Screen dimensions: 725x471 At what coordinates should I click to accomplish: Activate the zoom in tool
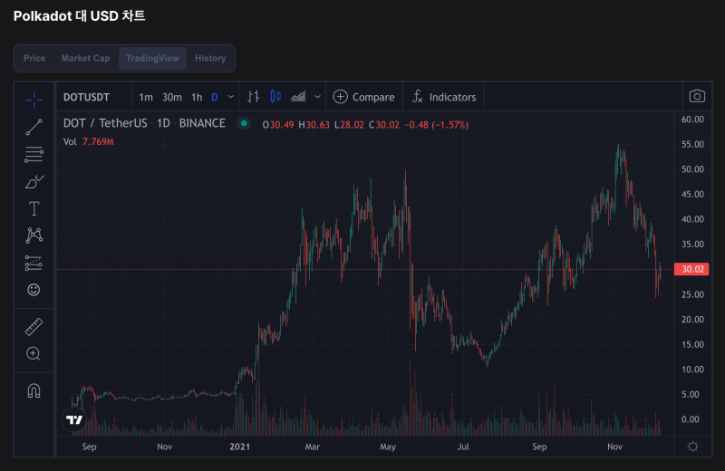coord(34,353)
